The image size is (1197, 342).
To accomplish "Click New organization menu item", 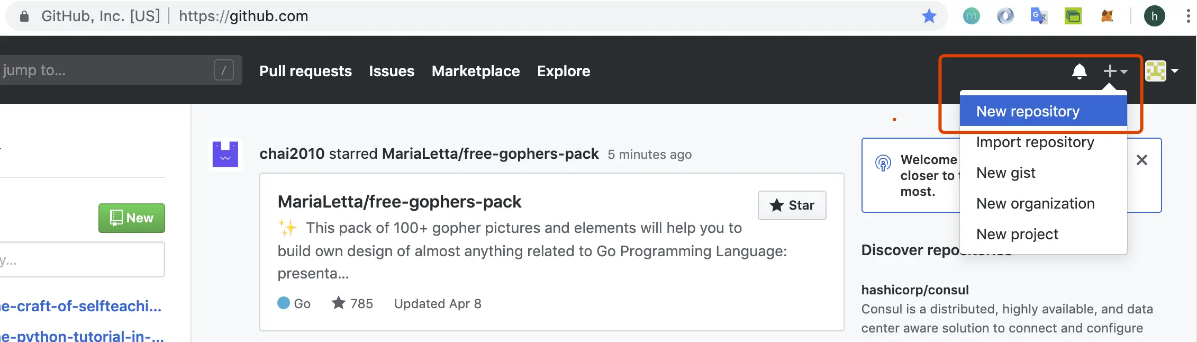I will coord(1036,204).
